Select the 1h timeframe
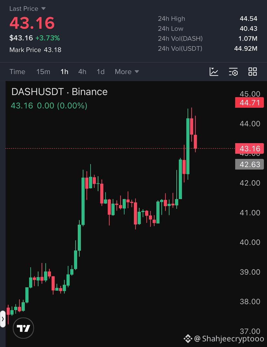This screenshot has width=267, height=347. point(64,72)
